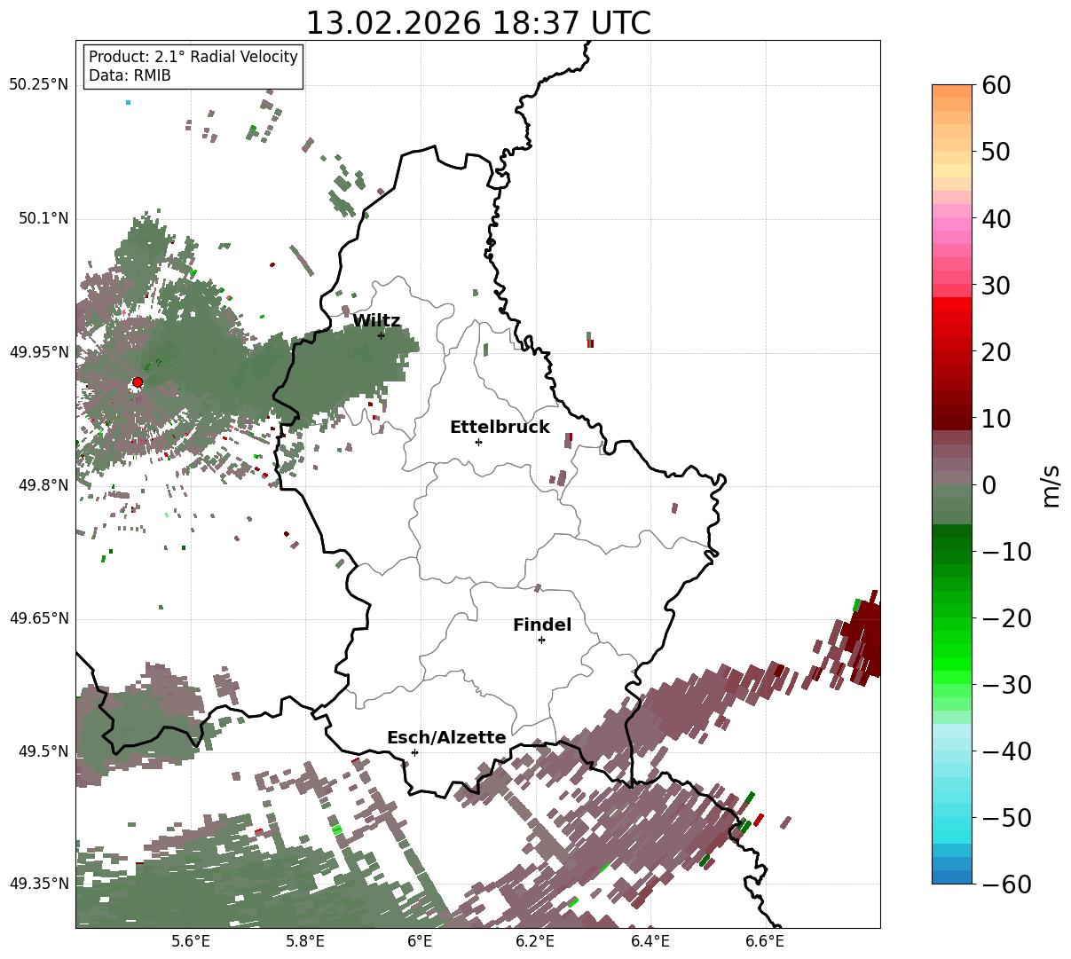Click the −40 tick label on the colorbar

tap(1006, 751)
